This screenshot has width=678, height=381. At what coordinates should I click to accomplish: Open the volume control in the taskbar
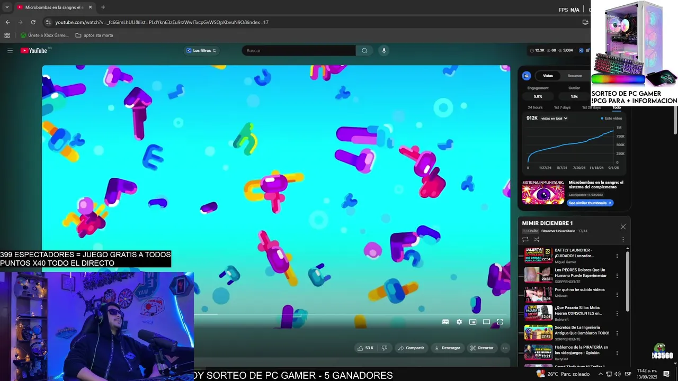tap(617, 374)
